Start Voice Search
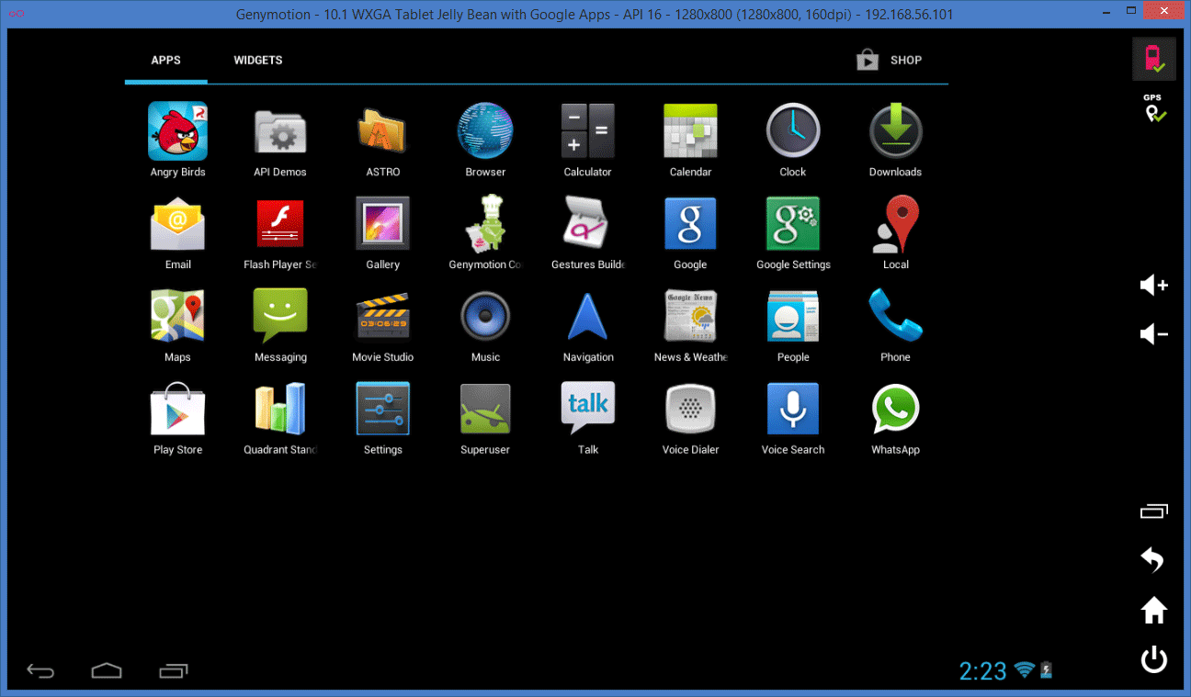This screenshot has height=697, width=1191. pos(793,410)
